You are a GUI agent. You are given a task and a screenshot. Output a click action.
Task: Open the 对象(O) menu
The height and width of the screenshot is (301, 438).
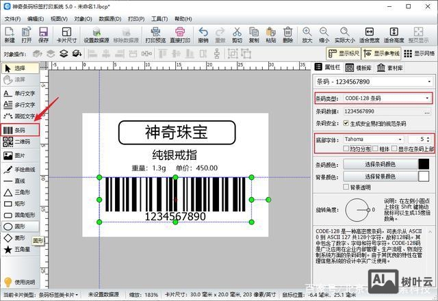coord(83,18)
